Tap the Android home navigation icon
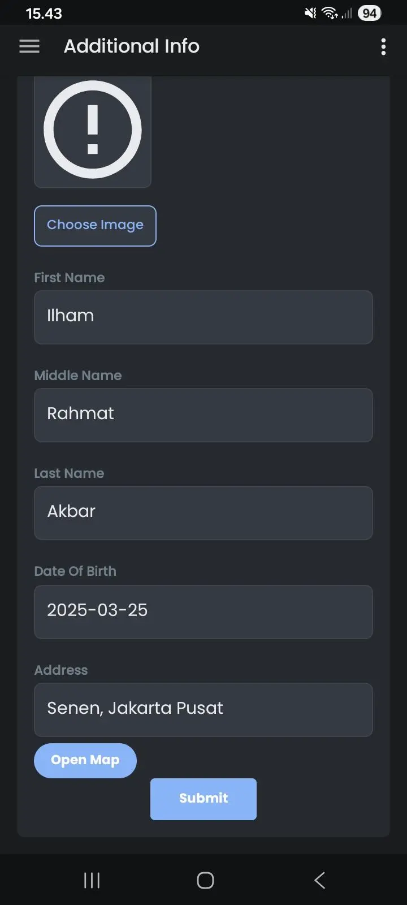 tap(205, 880)
